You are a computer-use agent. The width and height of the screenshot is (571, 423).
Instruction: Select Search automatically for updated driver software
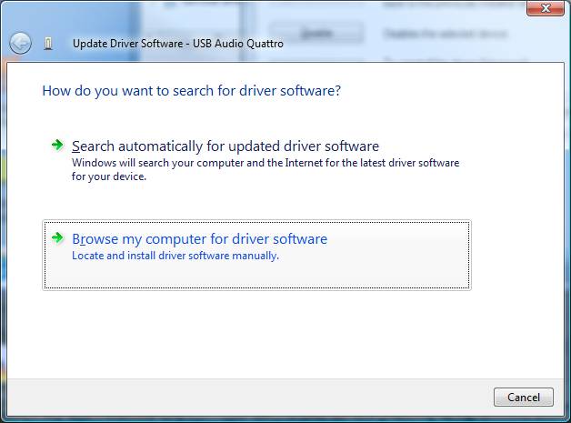225,146
